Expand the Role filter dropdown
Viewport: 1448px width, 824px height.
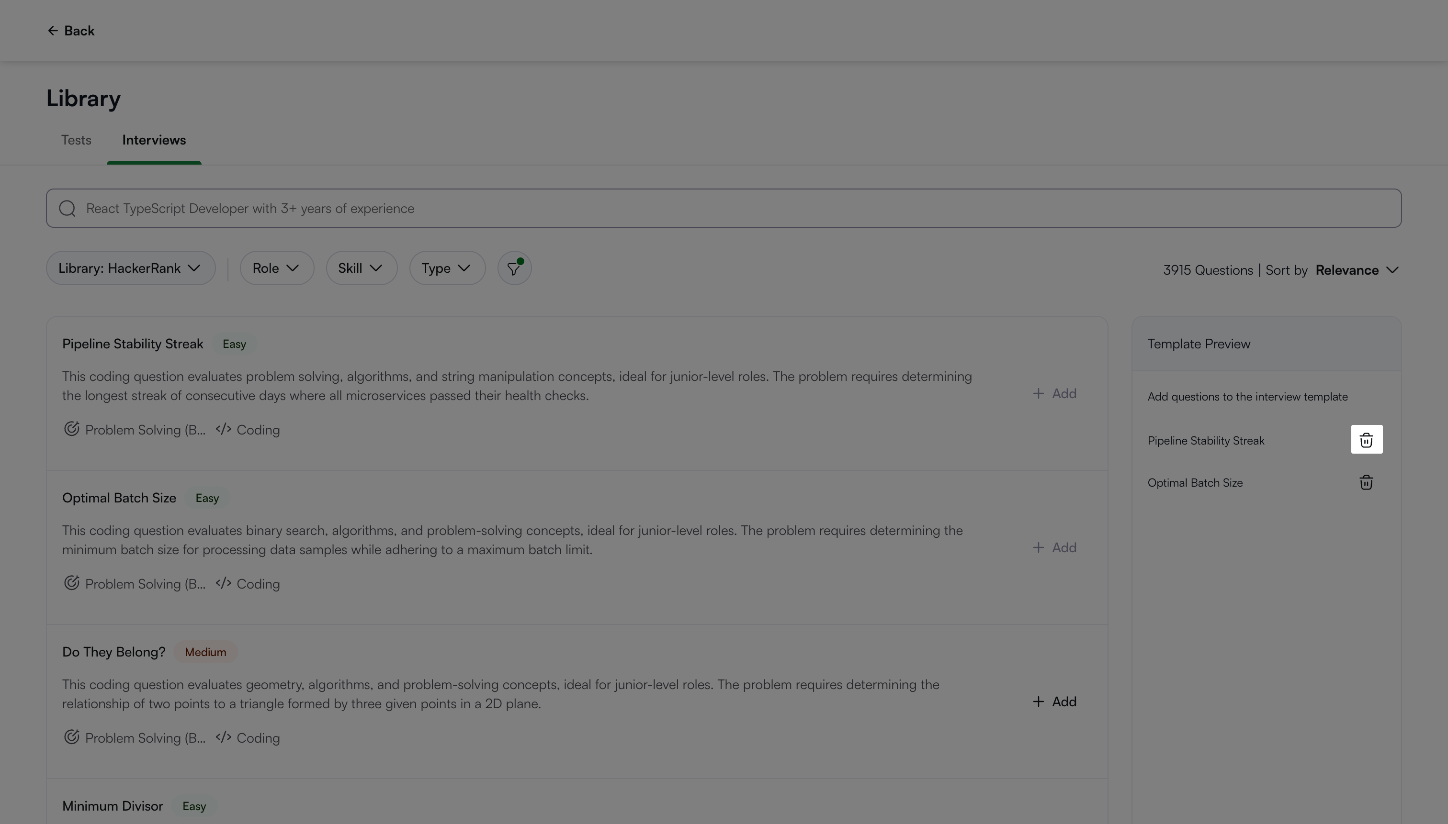point(277,268)
